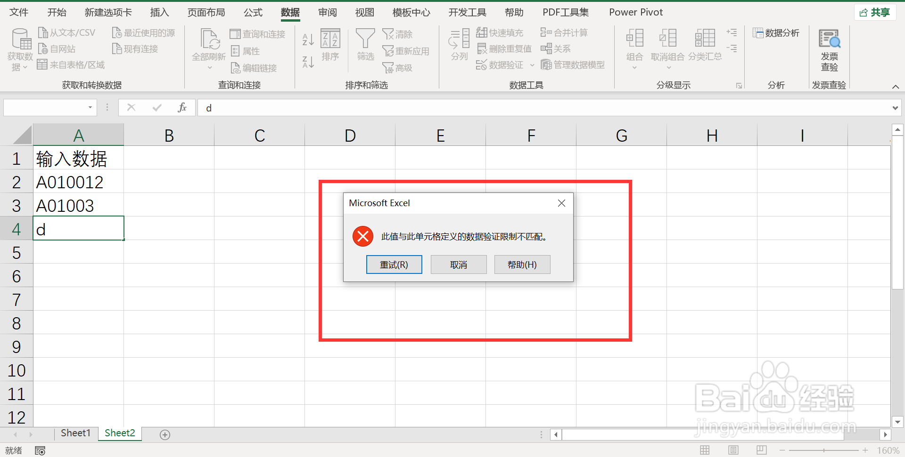Viewport: 905px width, 457px height.
Task: Click the zoom slider
Action: 823,450
